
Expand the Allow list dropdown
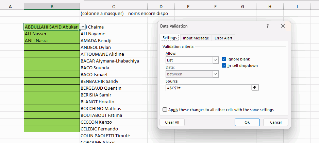[215, 60]
